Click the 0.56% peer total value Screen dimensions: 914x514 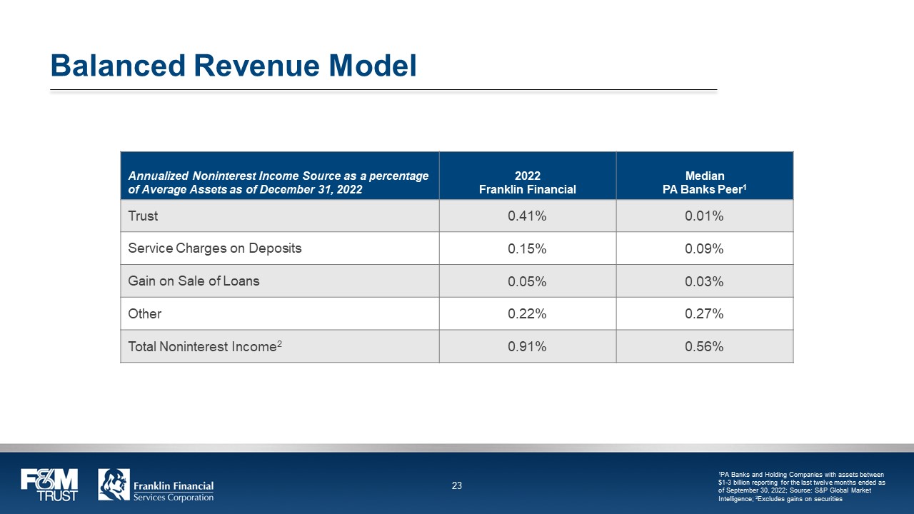[704, 347]
